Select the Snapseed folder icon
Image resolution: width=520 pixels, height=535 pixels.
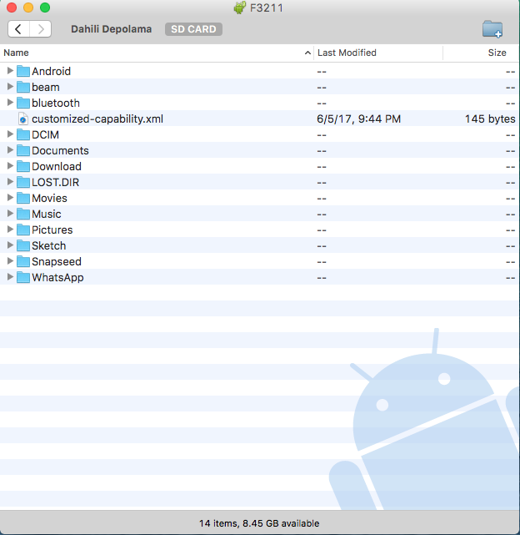point(23,261)
